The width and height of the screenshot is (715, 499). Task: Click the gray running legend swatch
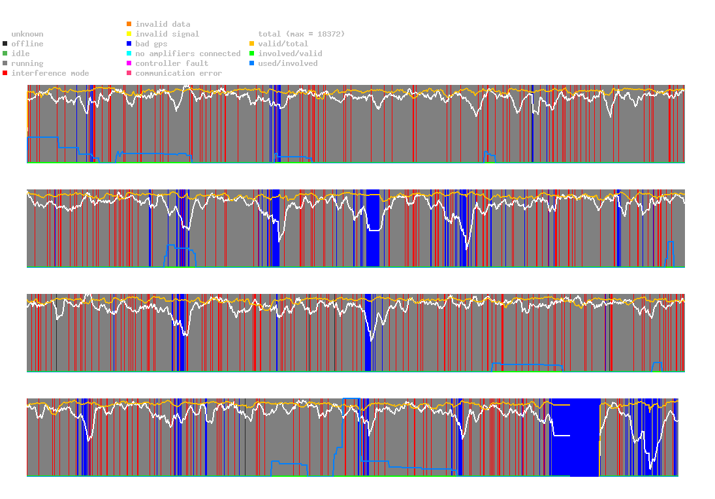[x=5, y=63]
